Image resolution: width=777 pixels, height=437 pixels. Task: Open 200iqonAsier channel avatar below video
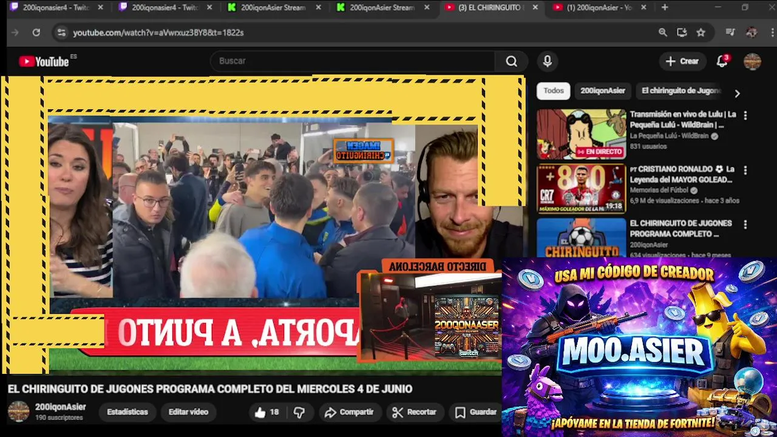click(18, 412)
